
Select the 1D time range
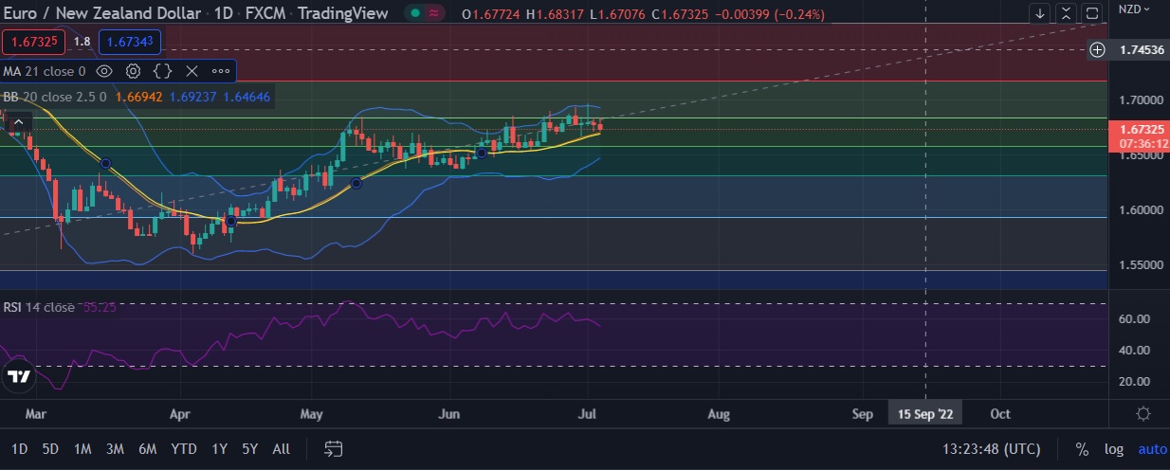tap(20, 449)
